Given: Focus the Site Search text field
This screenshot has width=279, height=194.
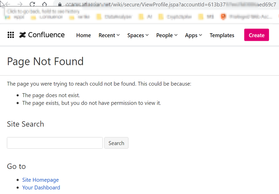Looking at the screenshot, I should [x=55, y=143].
